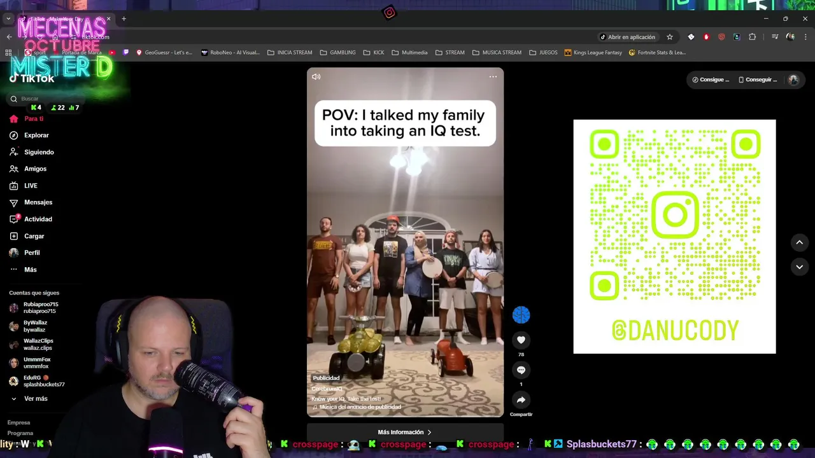Image resolution: width=815 pixels, height=458 pixels.
Task: Open TikTok LIVE section
Action: point(24,186)
